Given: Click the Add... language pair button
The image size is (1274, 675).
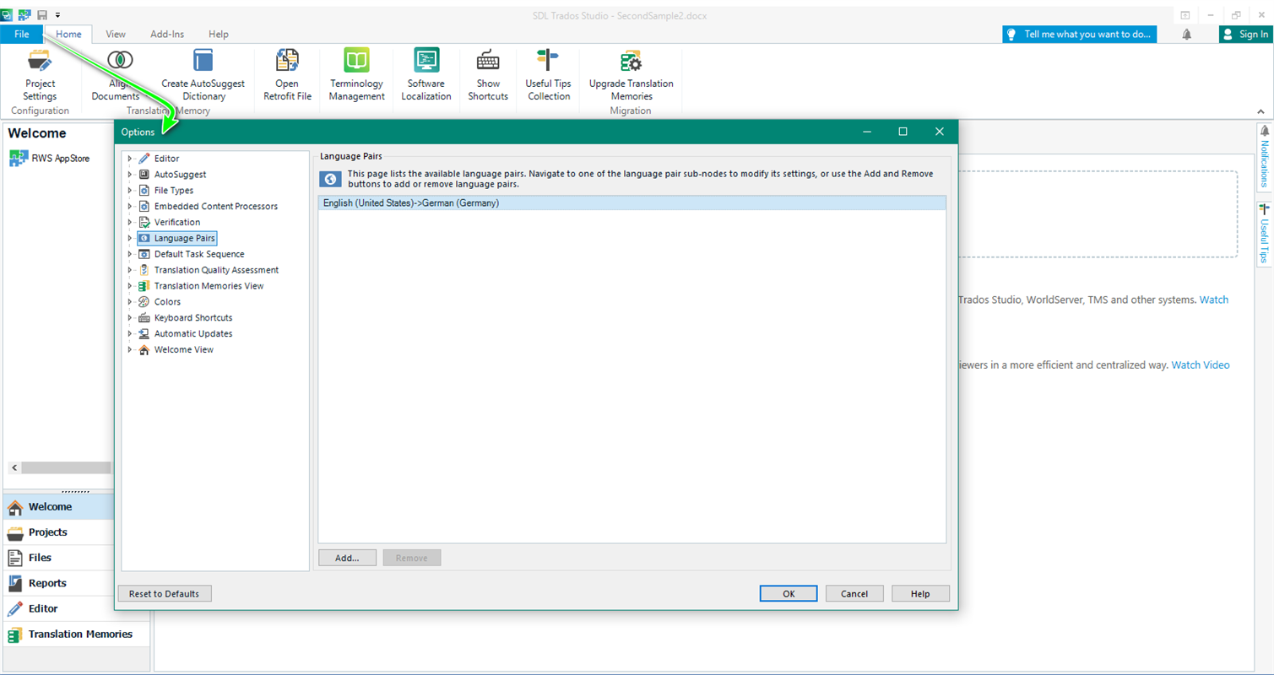Looking at the screenshot, I should coord(347,558).
